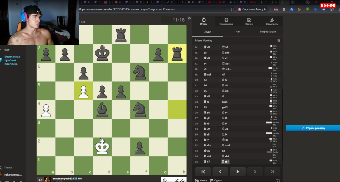The image size is (340, 182).
Task: Bookmark page with browser bookmark icon
Action: click(232, 9)
